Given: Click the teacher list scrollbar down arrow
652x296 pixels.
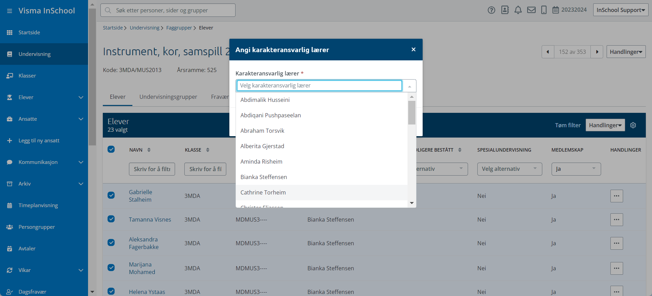Looking at the screenshot, I should tap(412, 203).
